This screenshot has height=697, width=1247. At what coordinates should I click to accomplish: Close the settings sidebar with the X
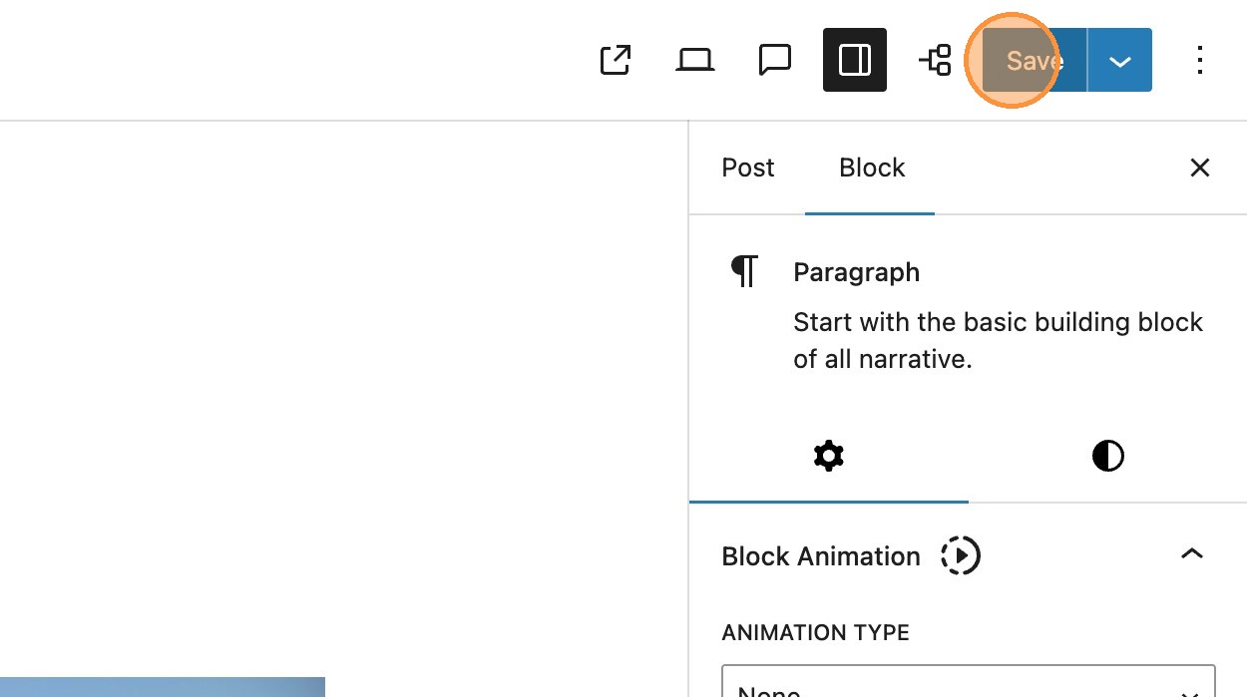click(1199, 168)
